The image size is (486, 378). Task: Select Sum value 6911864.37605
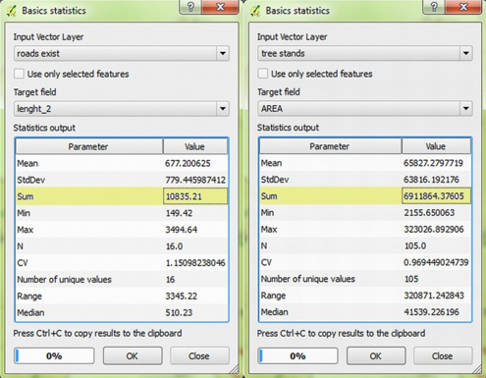[436, 196]
